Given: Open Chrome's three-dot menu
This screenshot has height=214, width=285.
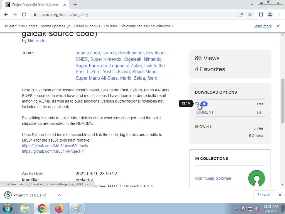Looking at the screenshot, I should click(279, 14).
